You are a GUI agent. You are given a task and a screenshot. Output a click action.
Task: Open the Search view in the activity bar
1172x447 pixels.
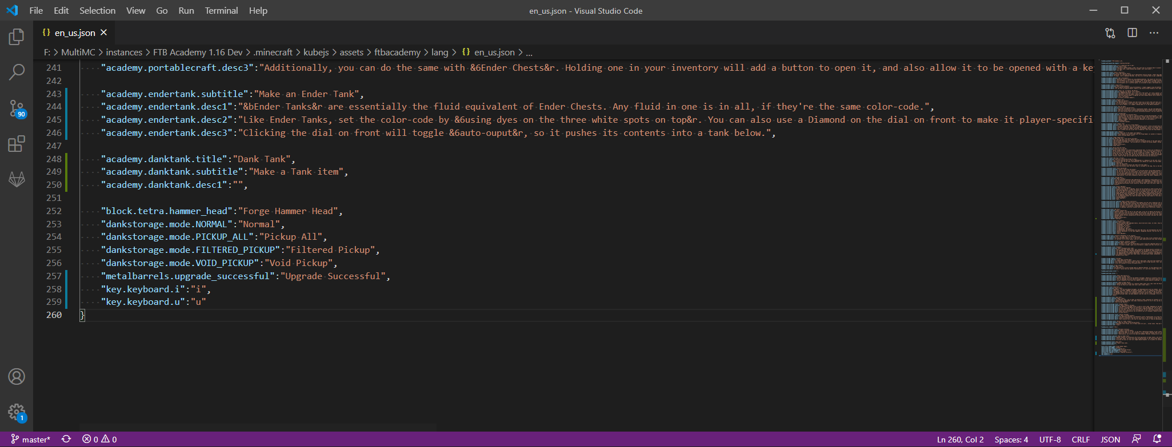tap(17, 72)
